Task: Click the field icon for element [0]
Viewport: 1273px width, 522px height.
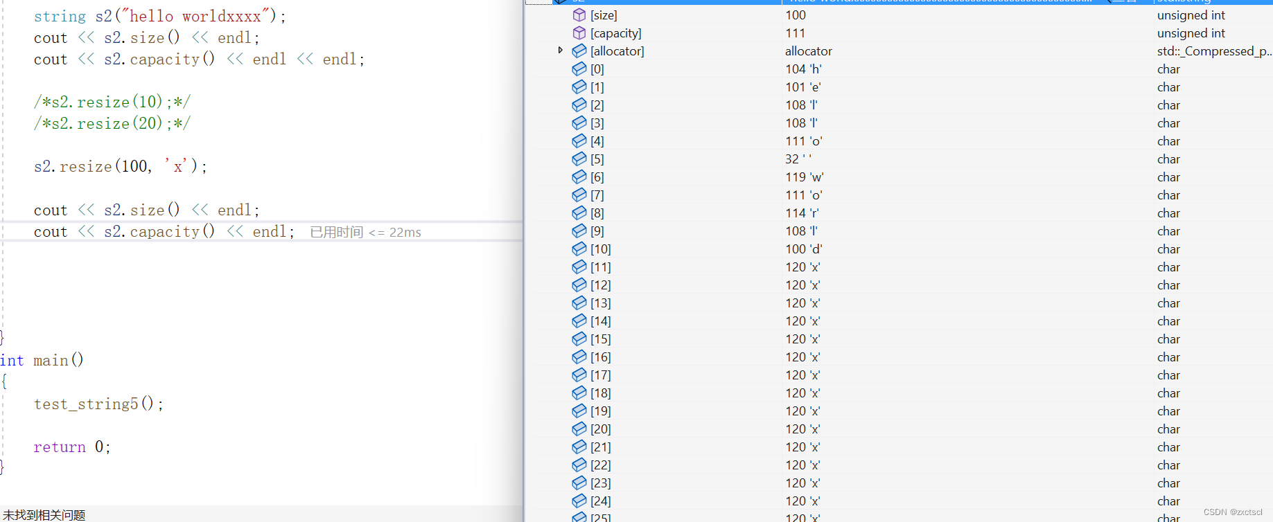Action: point(579,69)
